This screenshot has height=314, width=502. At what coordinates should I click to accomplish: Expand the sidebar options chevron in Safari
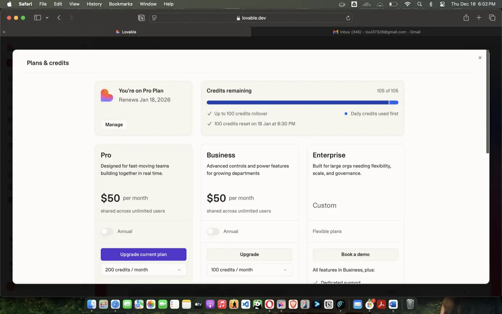pyautogui.click(x=47, y=18)
